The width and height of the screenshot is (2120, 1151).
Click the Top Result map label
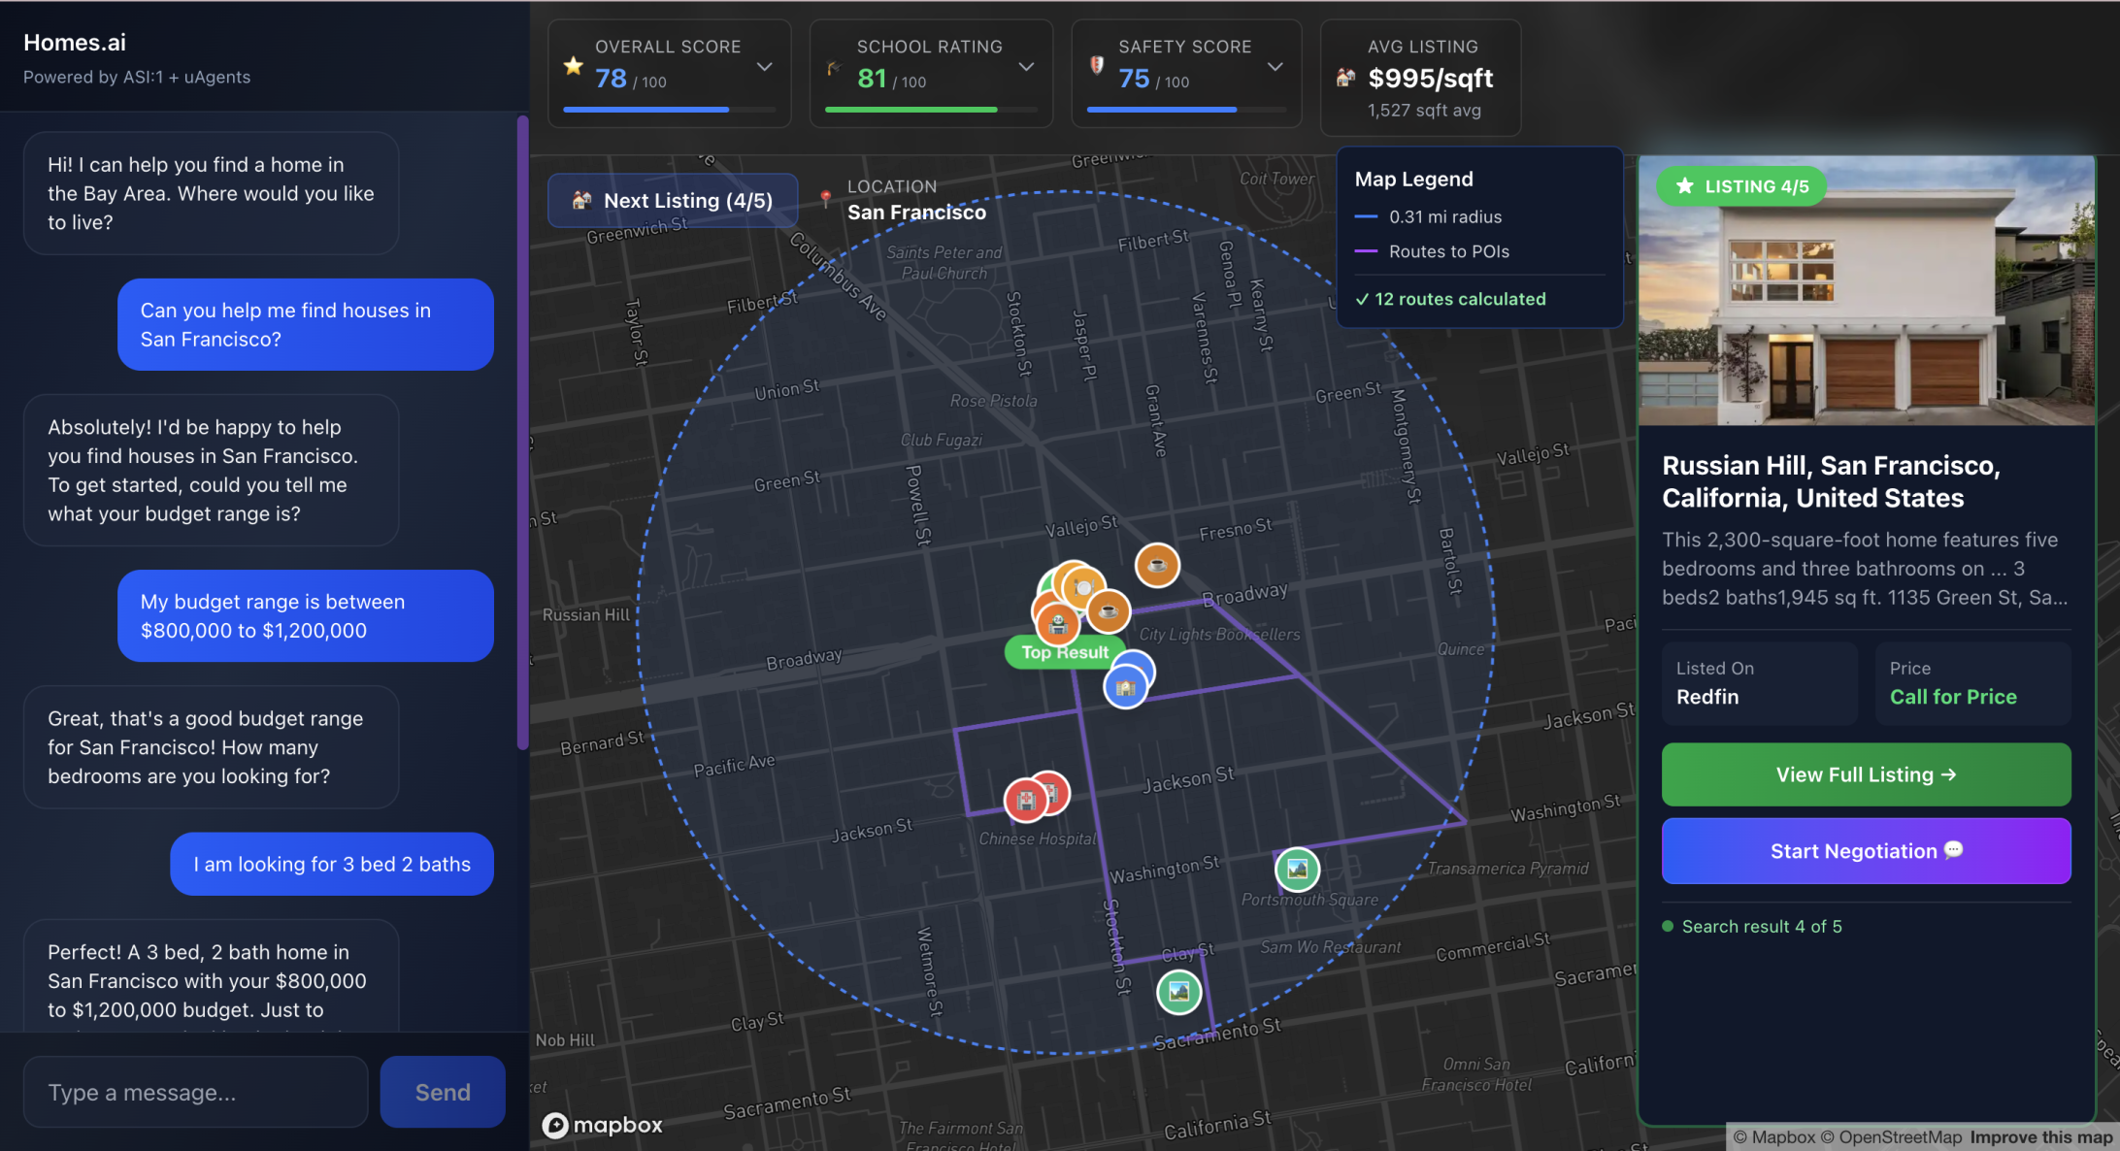coord(1064,652)
